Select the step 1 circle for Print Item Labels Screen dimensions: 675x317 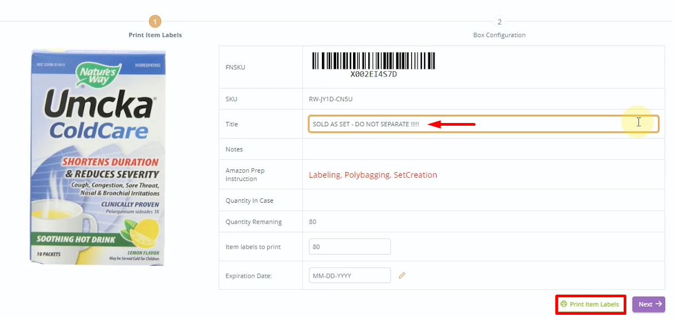coord(155,21)
